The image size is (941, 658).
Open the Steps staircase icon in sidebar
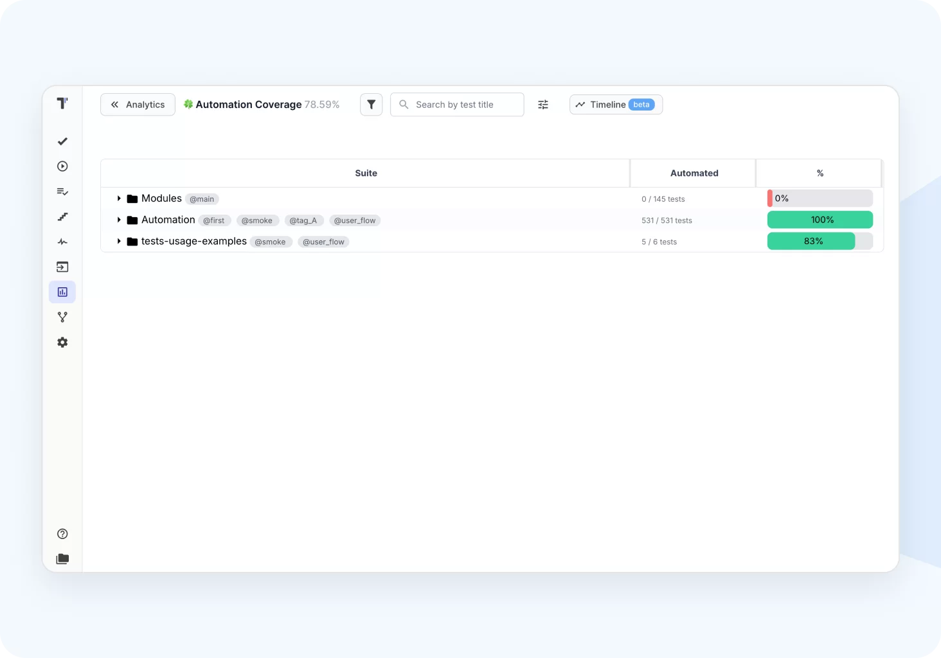click(62, 217)
